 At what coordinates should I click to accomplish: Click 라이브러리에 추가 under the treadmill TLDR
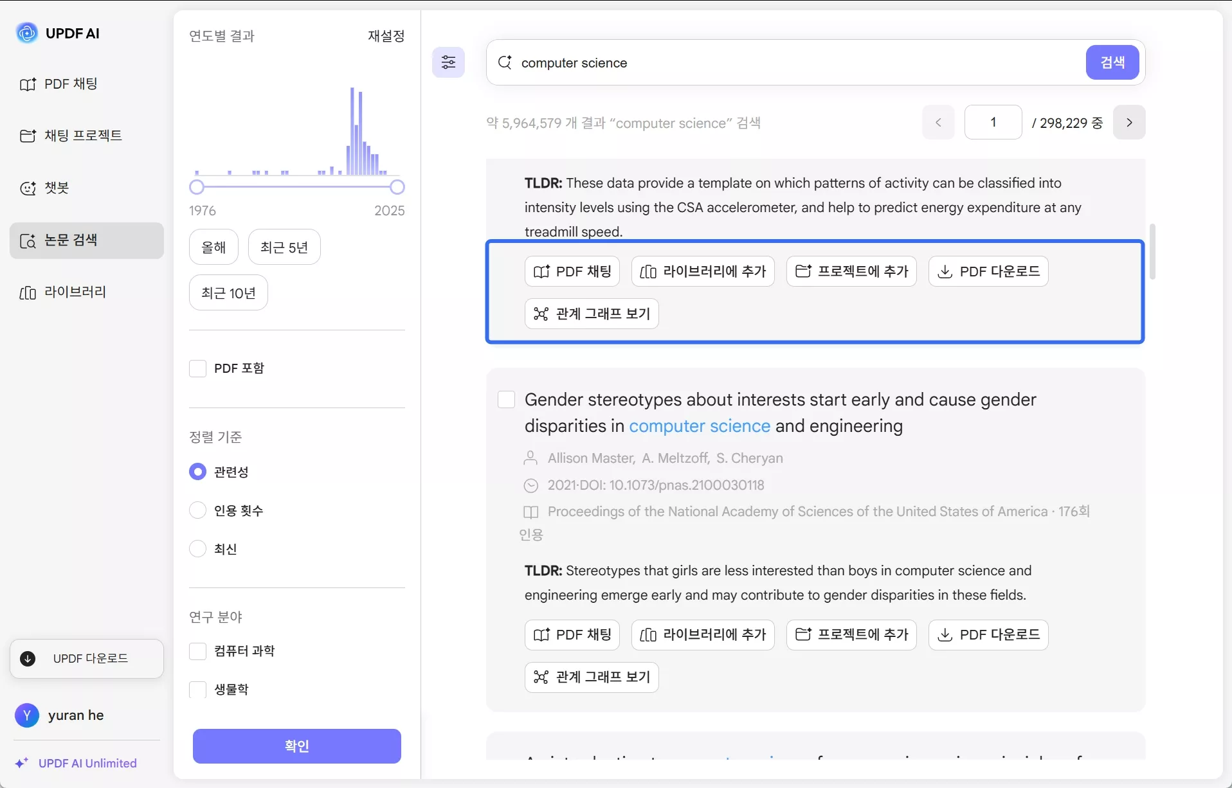(703, 271)
